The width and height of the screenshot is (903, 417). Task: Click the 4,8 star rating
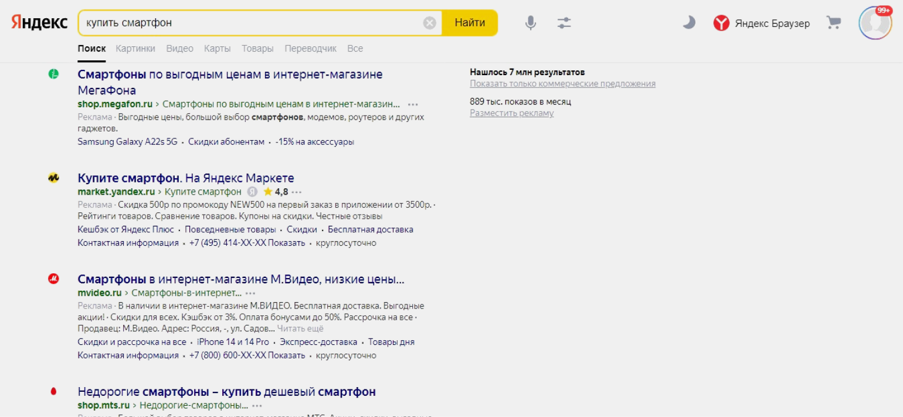276,192
